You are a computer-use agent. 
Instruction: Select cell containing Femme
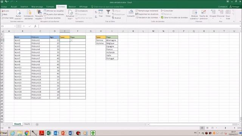click(x=101, y=40)
